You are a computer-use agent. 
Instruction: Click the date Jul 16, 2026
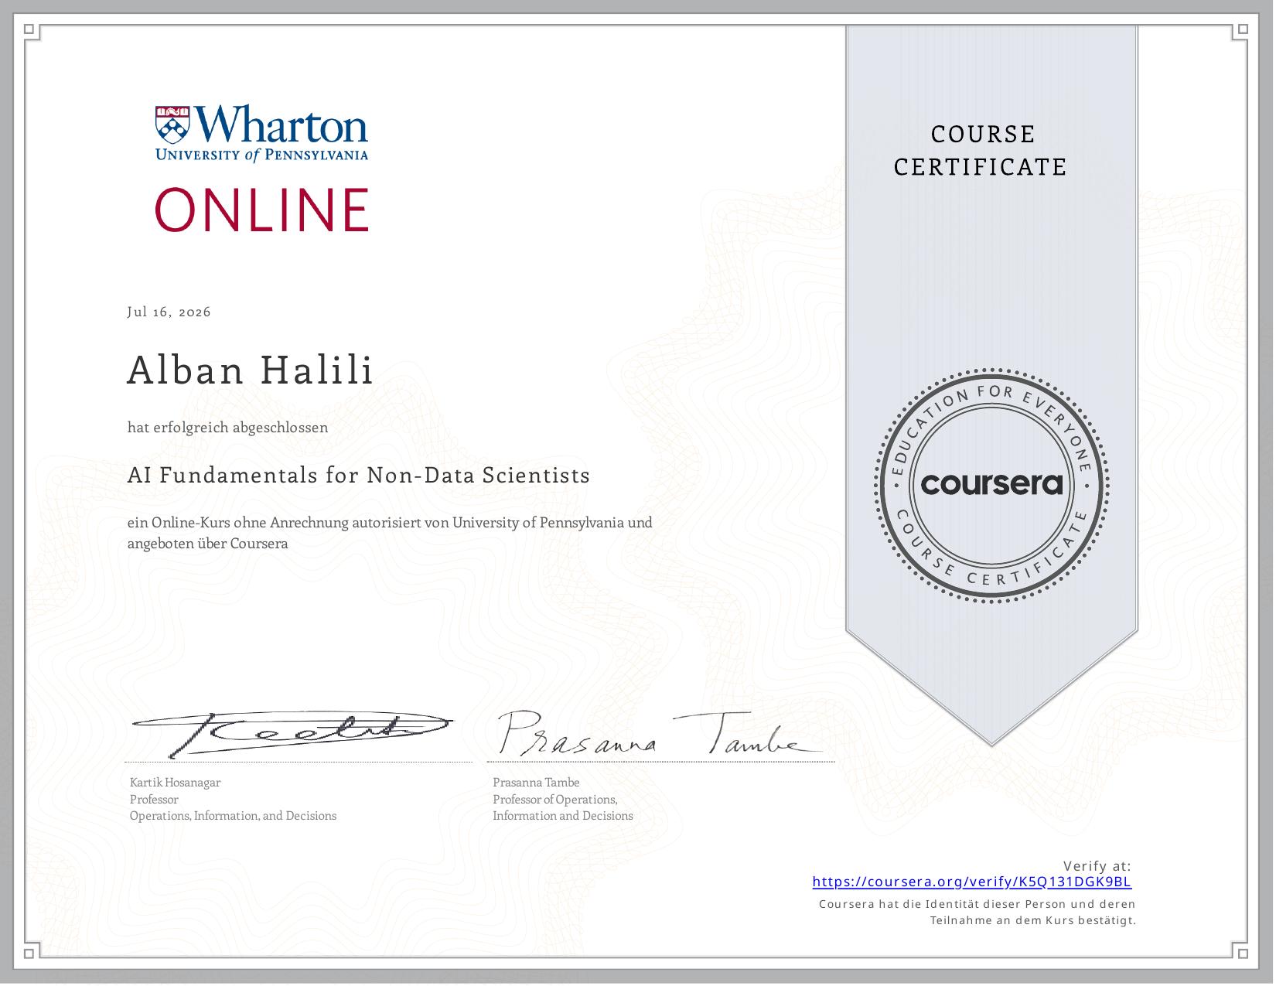pyautogui.click(x=169, y=312)
